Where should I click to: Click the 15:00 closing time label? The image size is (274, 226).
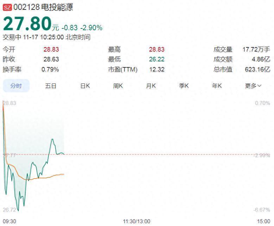263,221
